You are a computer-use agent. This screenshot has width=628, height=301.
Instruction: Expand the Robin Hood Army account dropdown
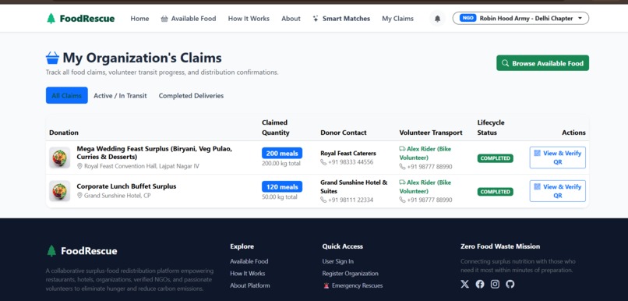pos(520,19)
